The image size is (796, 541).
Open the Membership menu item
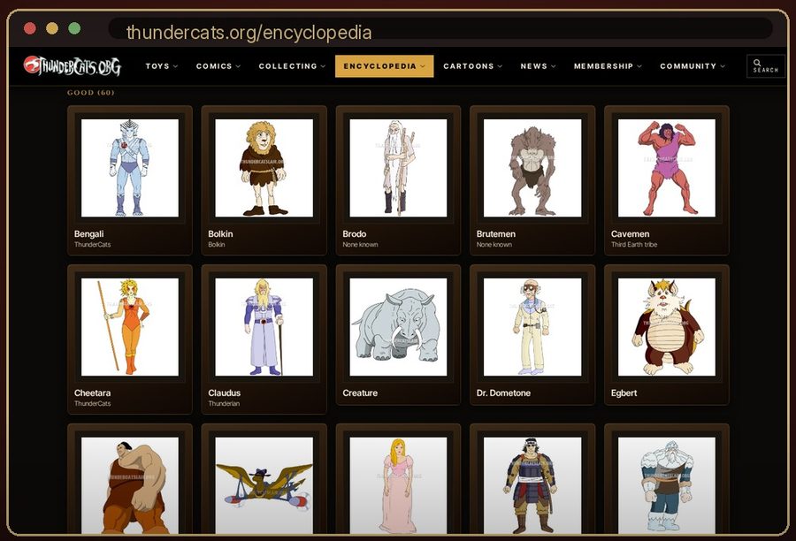coord(603,66)
